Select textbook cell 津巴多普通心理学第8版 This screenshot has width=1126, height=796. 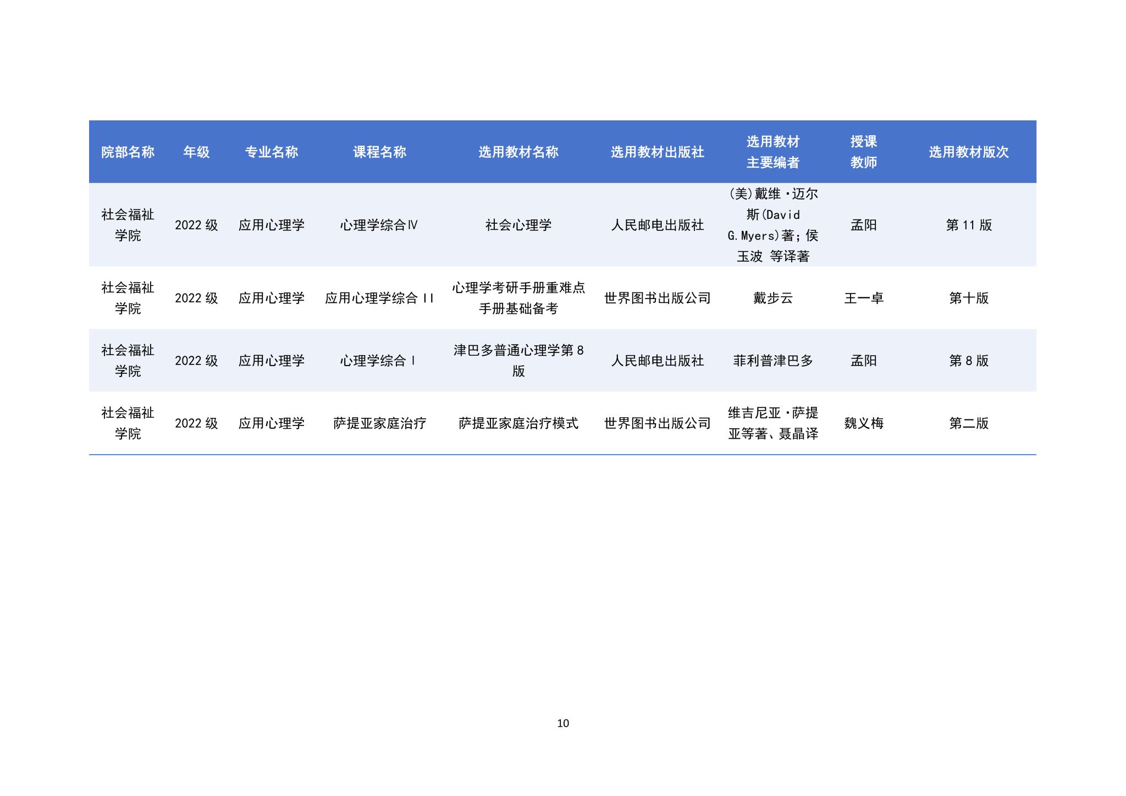[518, 361]
